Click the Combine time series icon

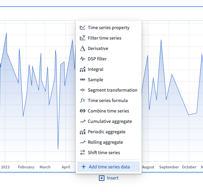tap(83, 111)
